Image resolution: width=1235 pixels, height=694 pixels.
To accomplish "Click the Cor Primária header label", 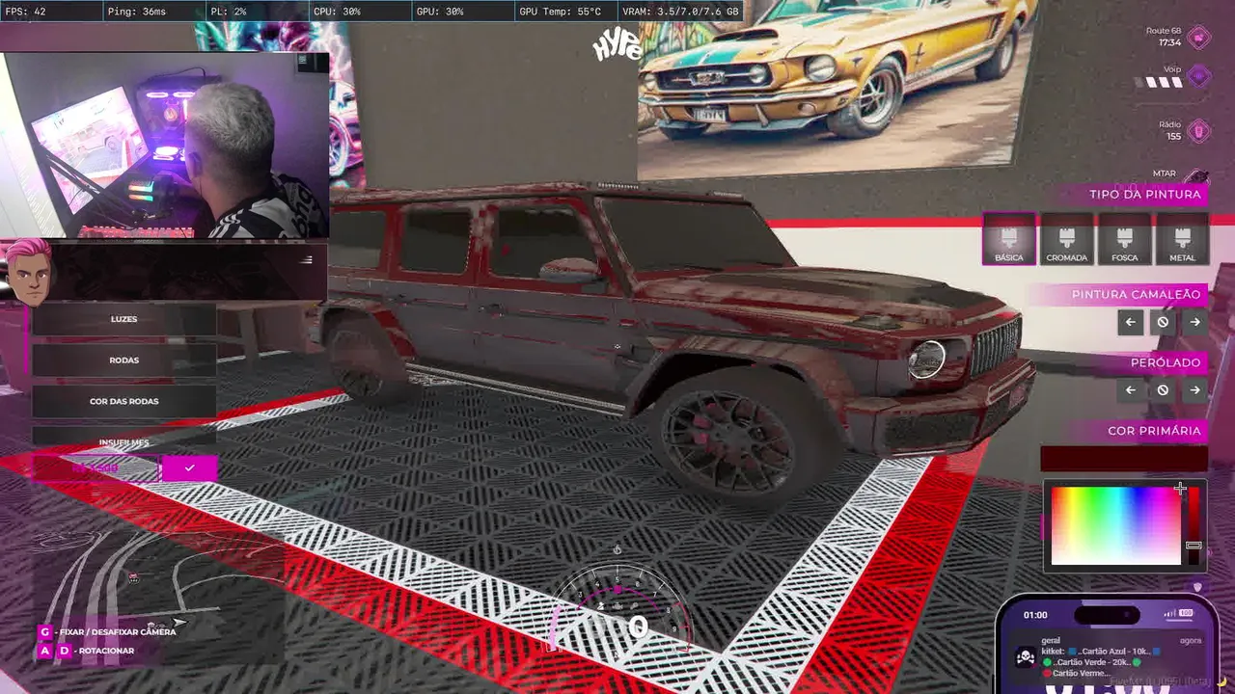I will point(1154,430).
